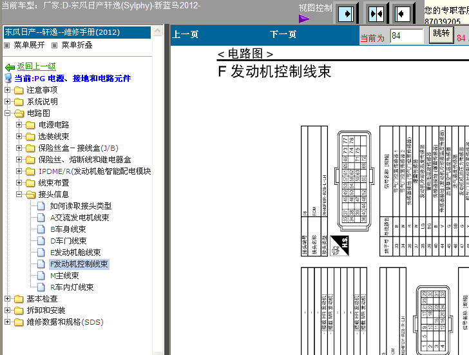Screen dimensions: 469x355
Task: Click the 当前:PG 电源、接地和电路元件 heading
Action: pos(73,79)
